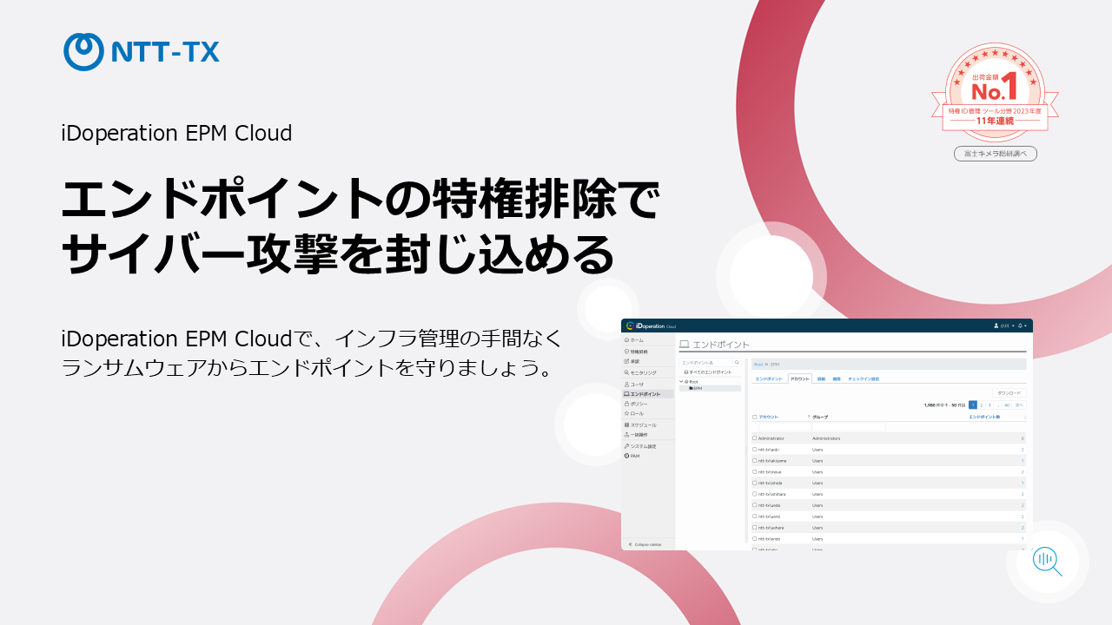
Task: Open ポリシー using its lock icon
Action: [x=625, y=405]
